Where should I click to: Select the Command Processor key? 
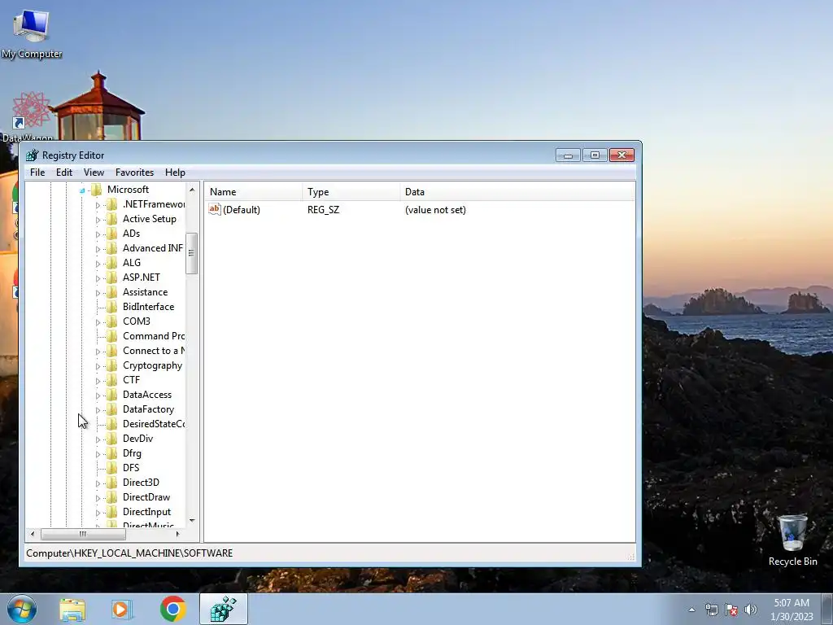click(x=154, y=336)
